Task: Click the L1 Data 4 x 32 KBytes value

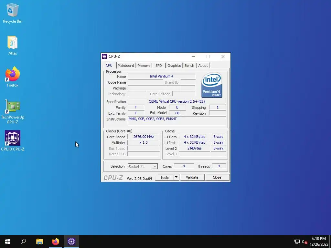Action: point(194,137)
